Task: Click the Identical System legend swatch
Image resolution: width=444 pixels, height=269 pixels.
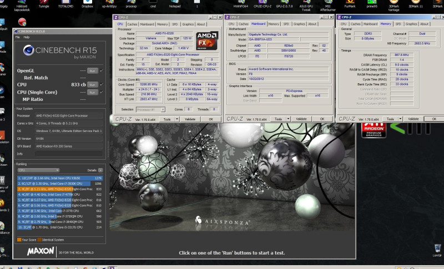Action: (39, 240)
